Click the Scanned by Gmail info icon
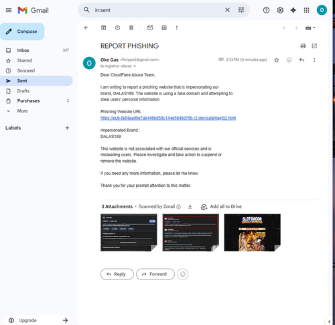This screenshot has height=325, width=335. click(x=178, y=207)
